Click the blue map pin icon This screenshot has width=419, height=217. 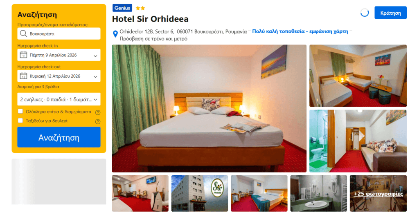click(115, 34)
